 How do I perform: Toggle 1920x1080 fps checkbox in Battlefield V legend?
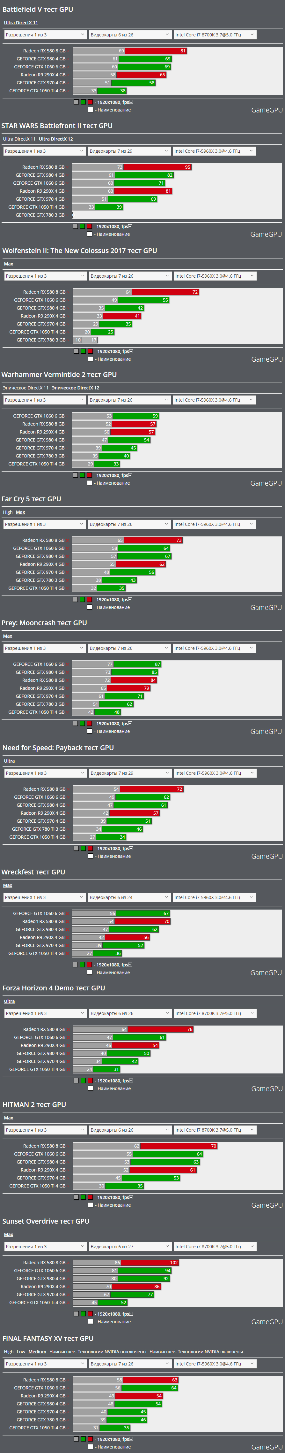pos(131,102)
